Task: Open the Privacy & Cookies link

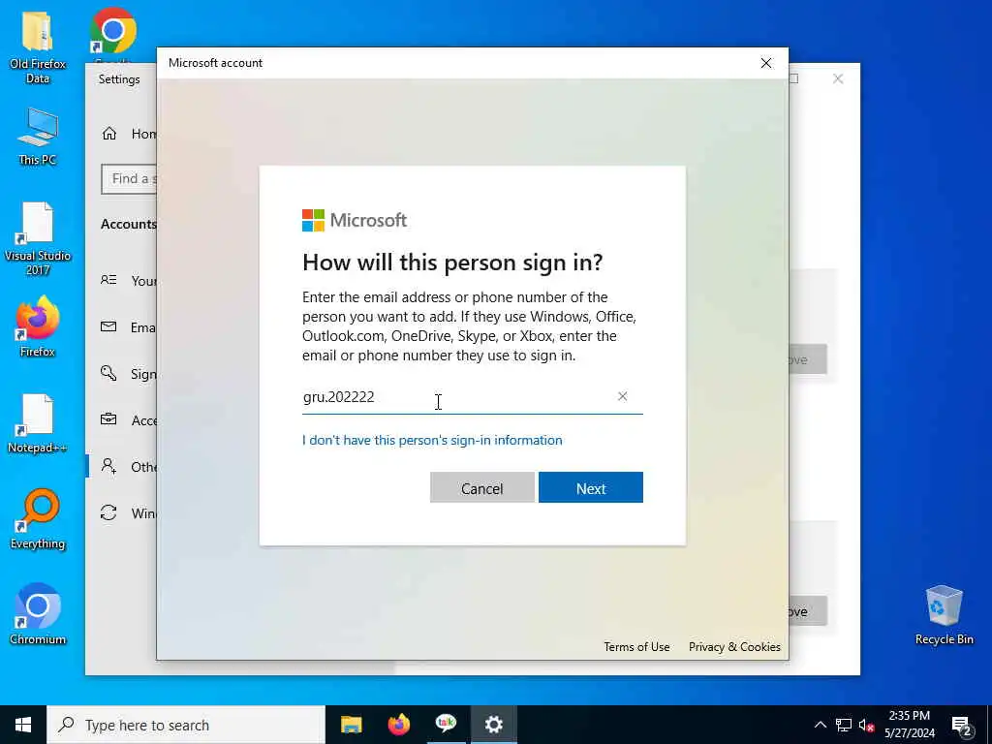Action: point(734,646)
